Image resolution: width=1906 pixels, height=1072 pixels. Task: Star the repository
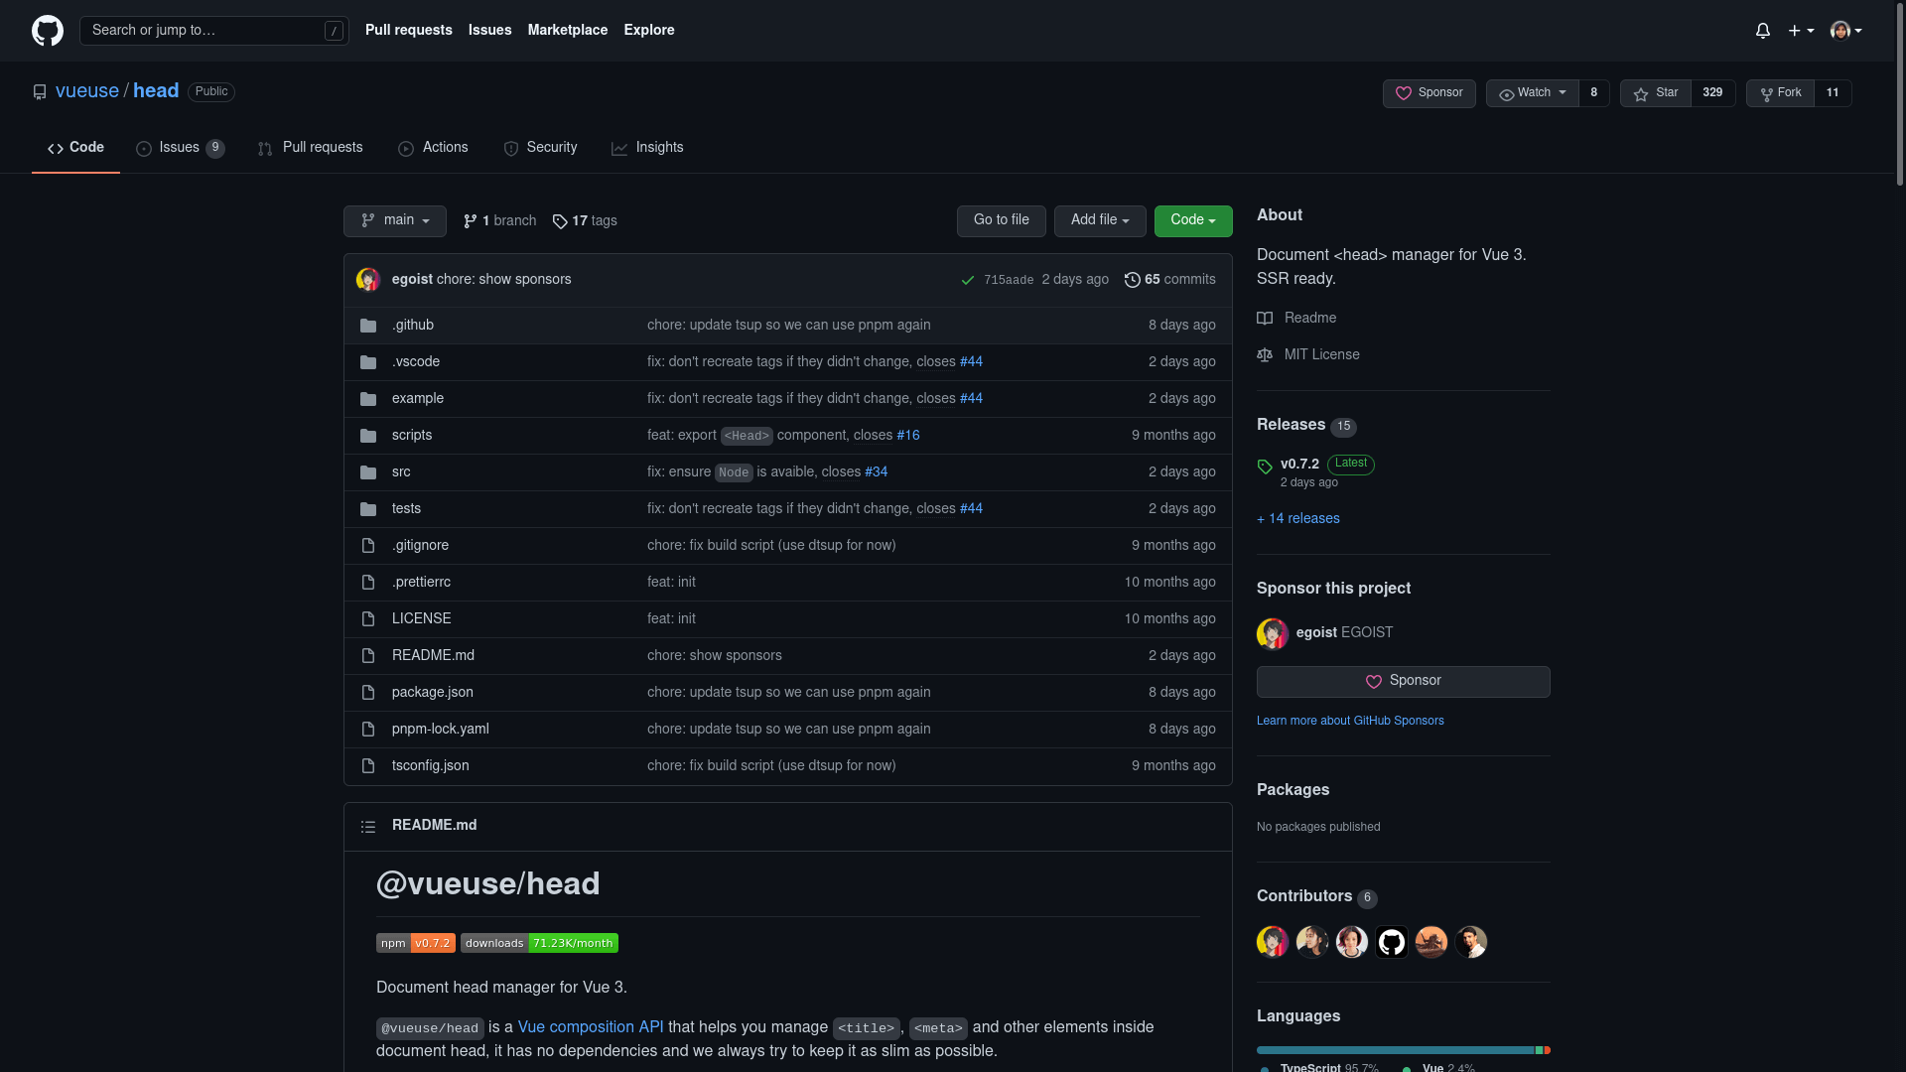(1655, 93)
